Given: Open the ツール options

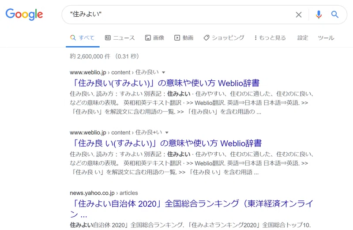Looking at the screenshot, I should pyautogui.click(x=326, y=38).
